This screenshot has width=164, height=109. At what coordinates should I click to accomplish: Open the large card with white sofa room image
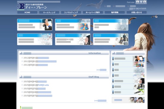coord(111,25)
